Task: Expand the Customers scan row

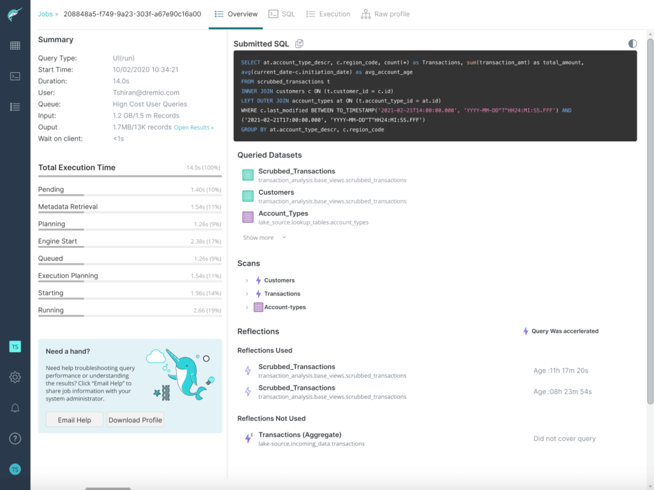Action: click(x=247, y=280)
